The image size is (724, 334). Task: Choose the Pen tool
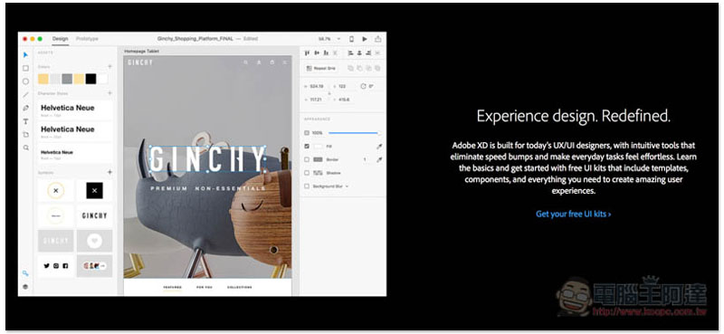[26, 108]
